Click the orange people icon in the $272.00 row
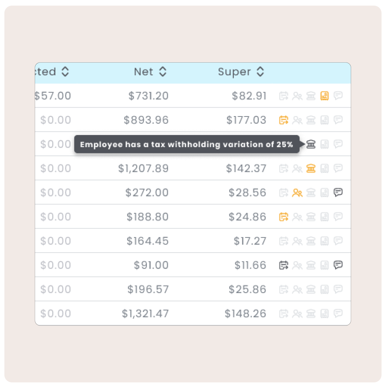386x388 pixels. (x=297, y=193)
